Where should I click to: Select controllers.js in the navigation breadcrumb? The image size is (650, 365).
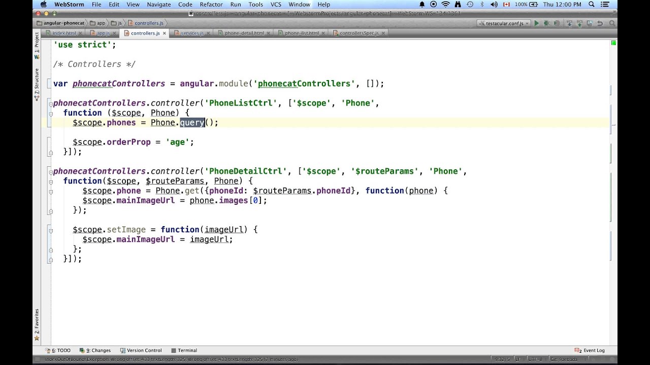(146, 23)
